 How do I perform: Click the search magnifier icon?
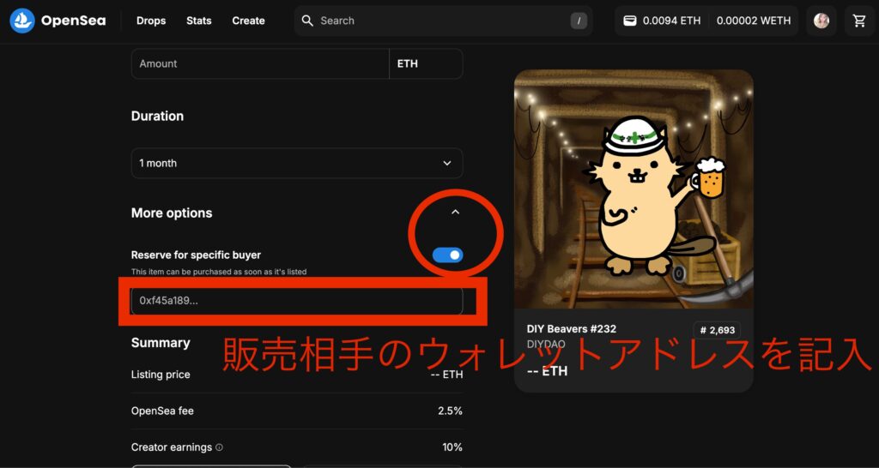[307, 21]
